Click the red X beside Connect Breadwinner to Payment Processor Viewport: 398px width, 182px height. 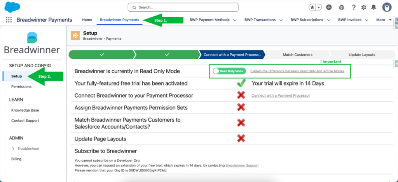tap(241, 95)
